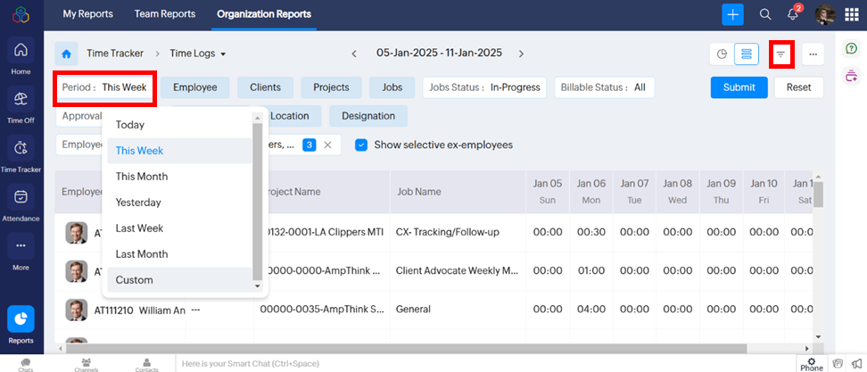867x372 pixels.
Task: Choose Custom in the period list
Action: [x=134, y=280]
